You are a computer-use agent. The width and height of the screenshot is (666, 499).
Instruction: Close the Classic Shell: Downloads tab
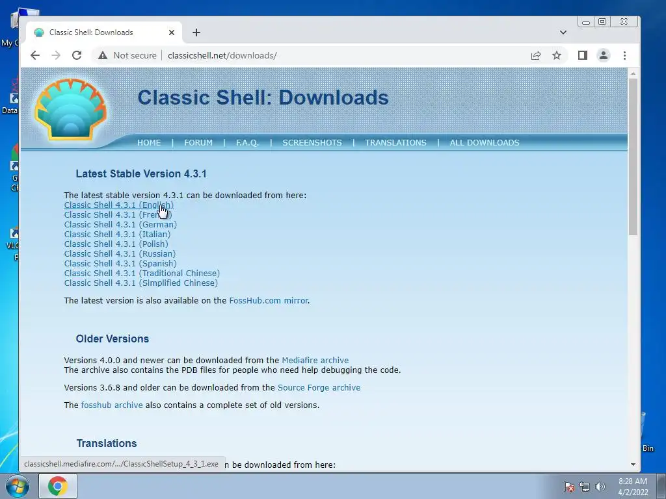(x=172, y=32)
